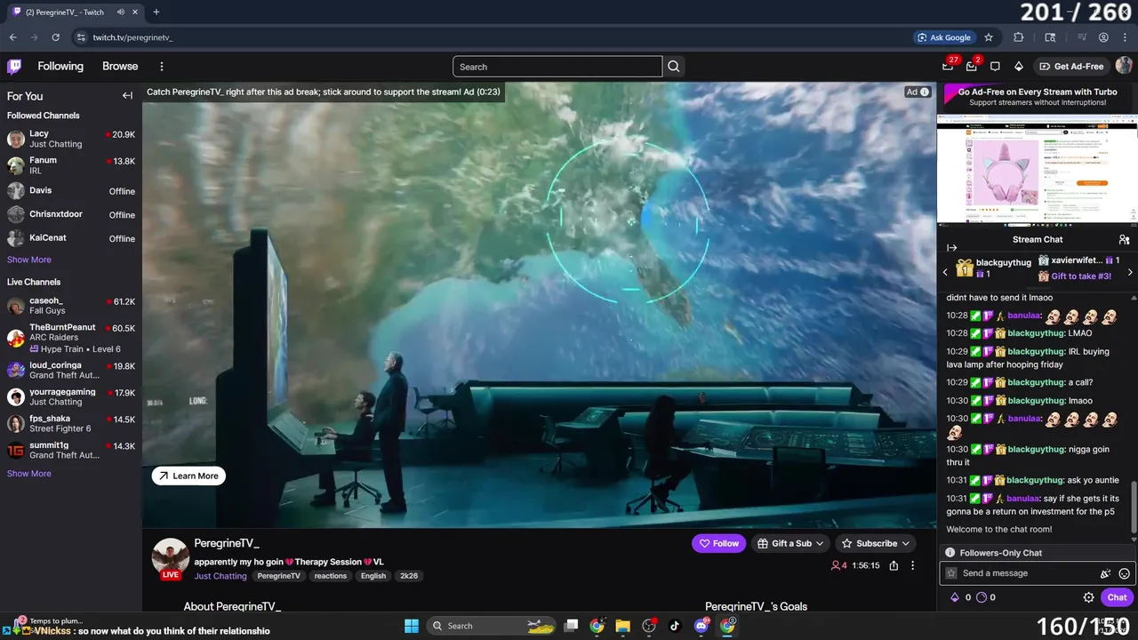The width and height of the screenshot is (1138, 640).
Task: Open summit1g live channel
Action: point(71,450)
